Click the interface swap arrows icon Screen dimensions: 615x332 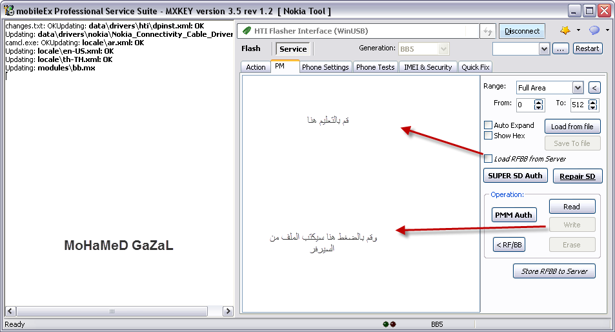point(487,31)
